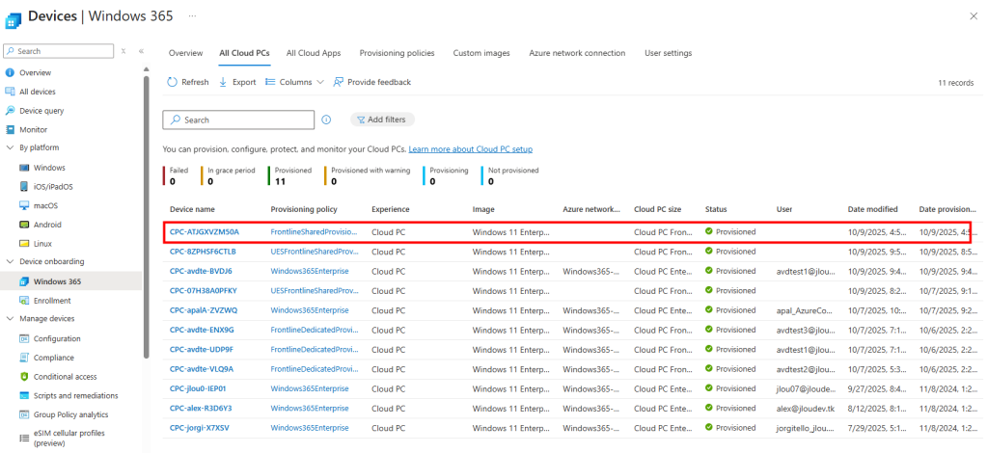Open the Columns dropdown

[x=295, y=83]
